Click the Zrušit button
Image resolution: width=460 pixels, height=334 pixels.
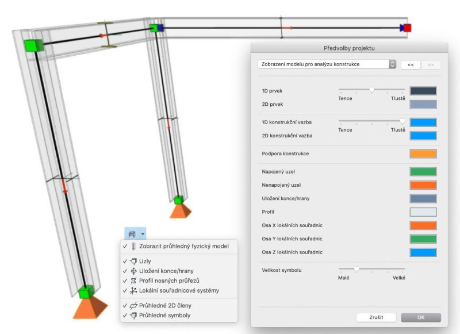[x=376, y=317]
